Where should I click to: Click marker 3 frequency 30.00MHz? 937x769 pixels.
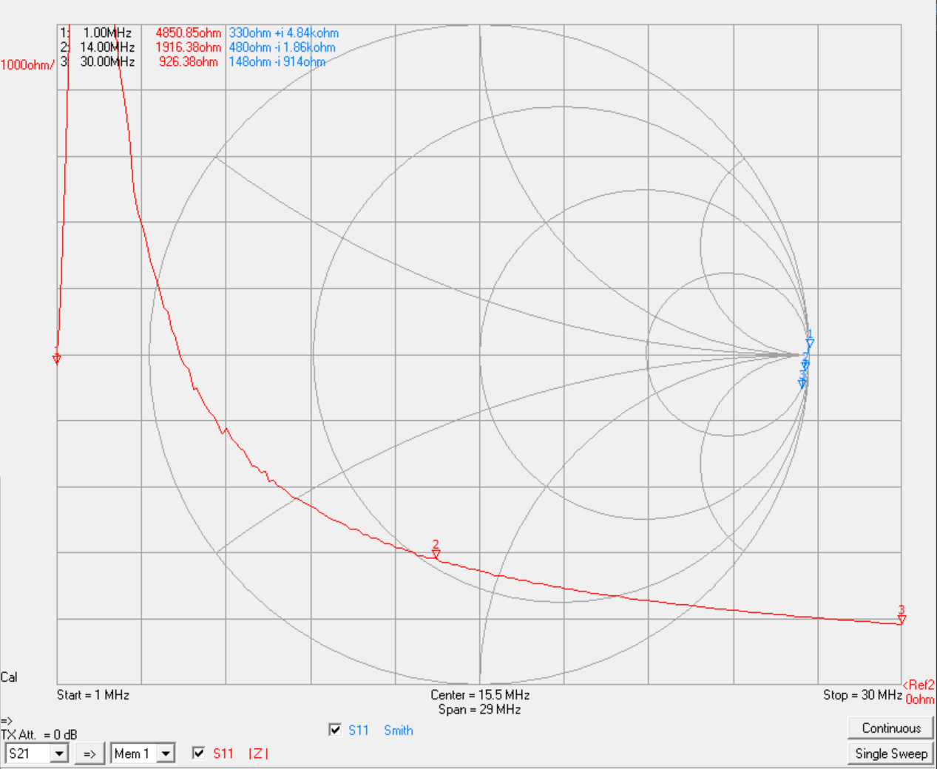coord(107,61)
